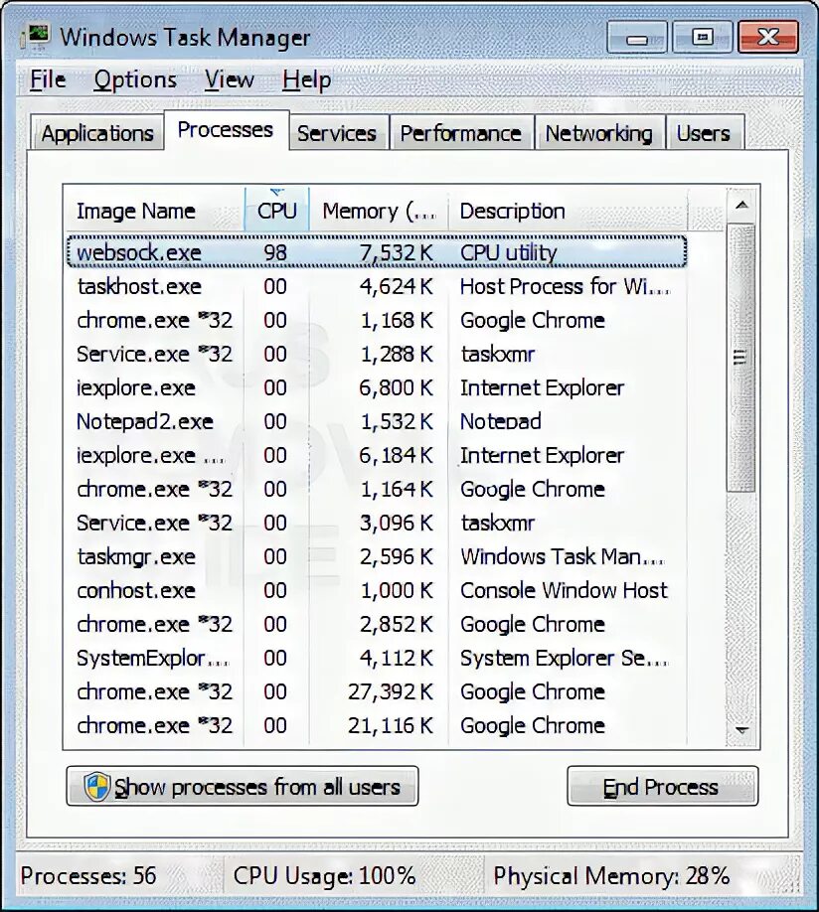819x912 pixels.
Task: Sort by Image Name column header
Action: [154, 211]
